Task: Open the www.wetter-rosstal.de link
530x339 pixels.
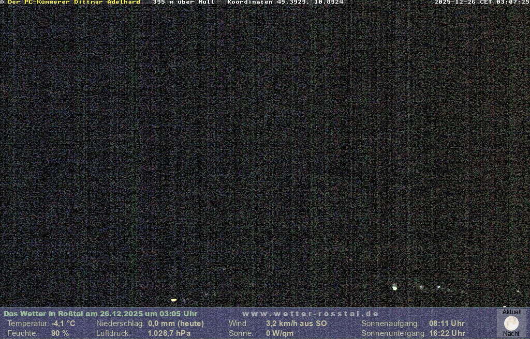Action: (x=310, y=314)
